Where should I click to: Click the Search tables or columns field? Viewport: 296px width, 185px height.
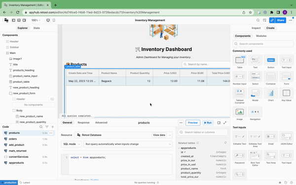point(203,132)
